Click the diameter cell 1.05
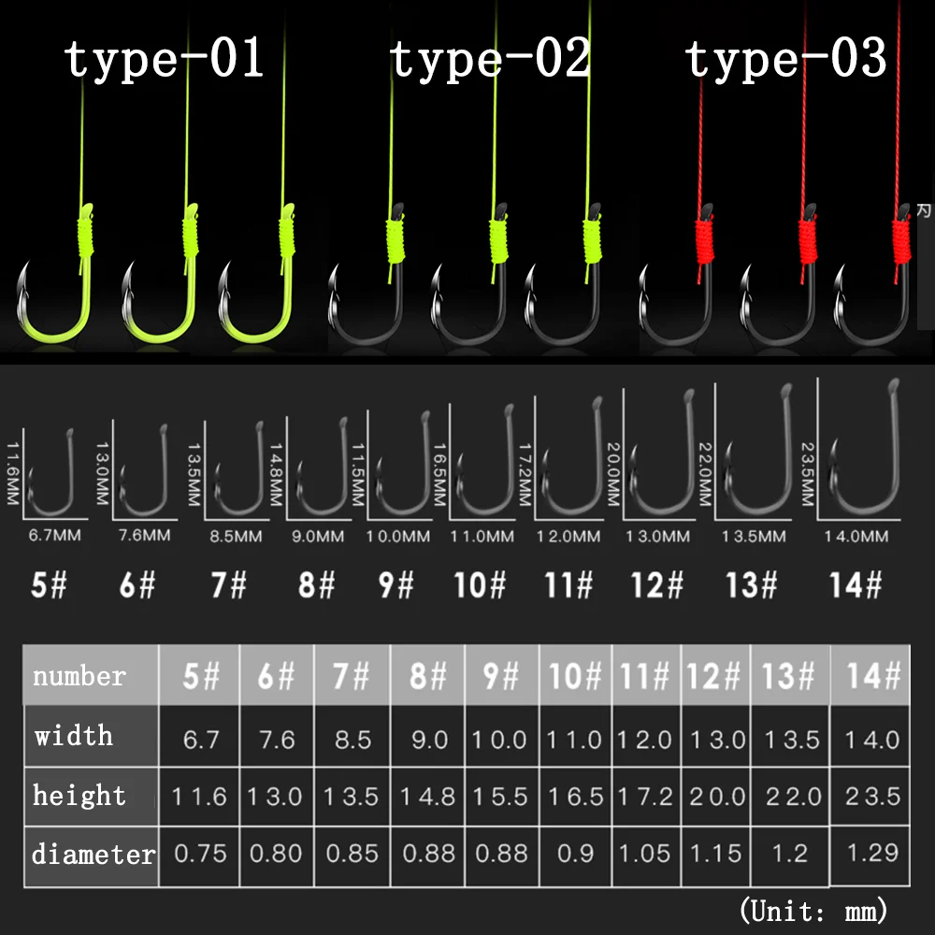Viewport: 935px width, 935px height. tap(646, 854)
